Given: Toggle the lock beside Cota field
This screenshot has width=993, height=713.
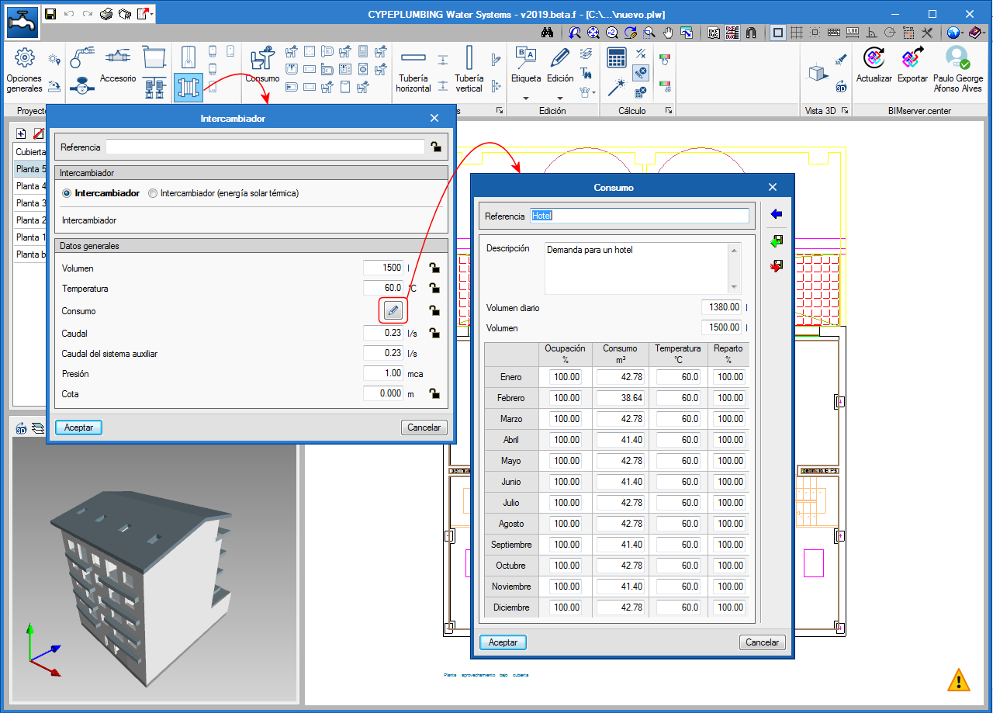Looking at the screenshot, I should pos(435,393).
